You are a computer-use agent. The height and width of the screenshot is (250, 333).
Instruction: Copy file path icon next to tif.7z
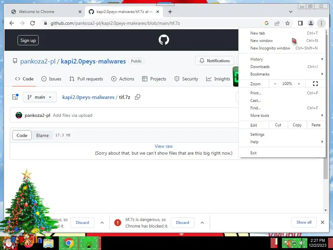(x=138, y=97)
